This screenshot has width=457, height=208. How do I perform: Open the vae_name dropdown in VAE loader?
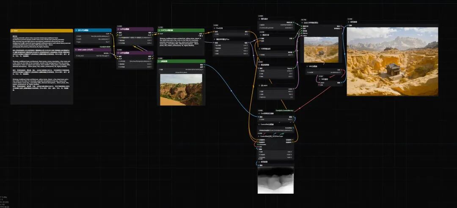325,72
